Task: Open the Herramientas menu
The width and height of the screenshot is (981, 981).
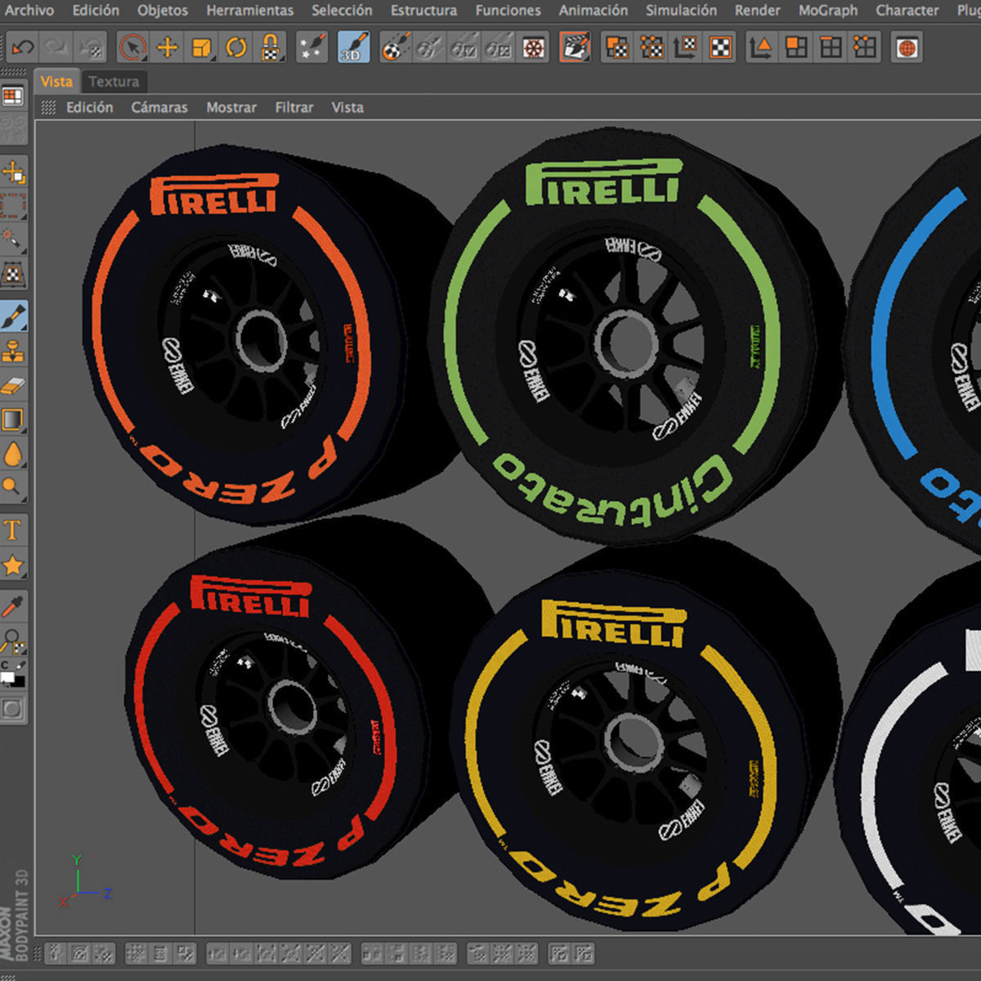Action: tap(249, 11)
